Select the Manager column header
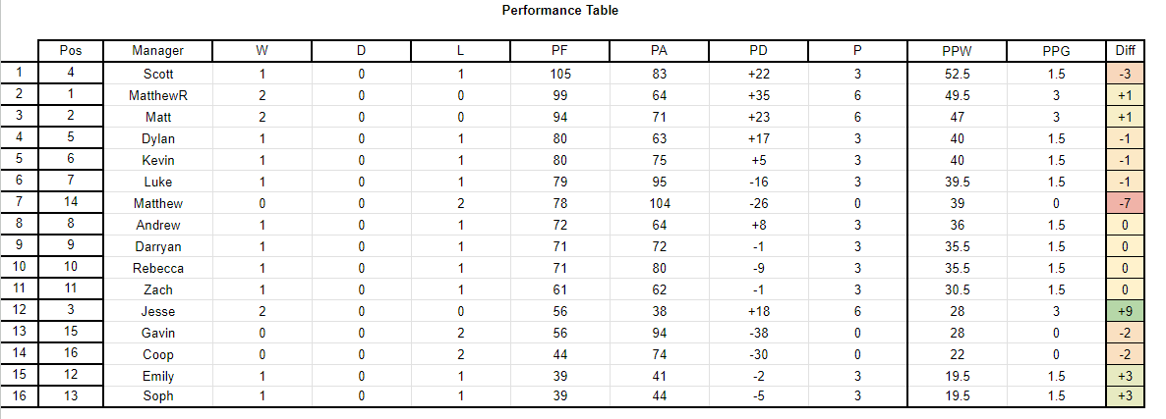Viewport: 1166px width, 419px height. click(157, 50)
